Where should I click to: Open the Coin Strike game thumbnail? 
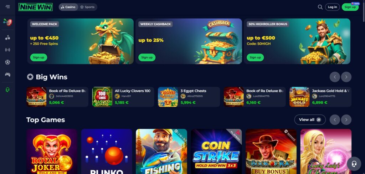point(216,152)
